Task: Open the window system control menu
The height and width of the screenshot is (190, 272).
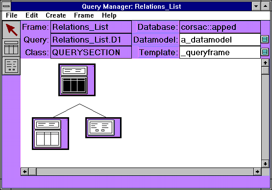Action: click(6, 6)
